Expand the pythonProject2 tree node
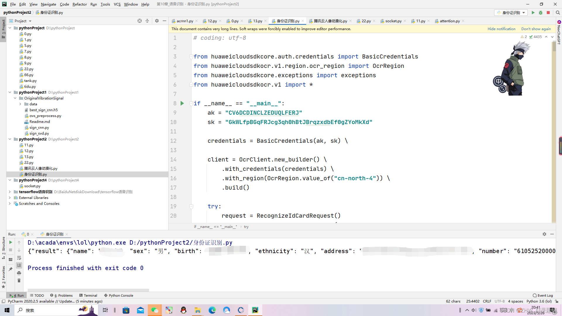Screen dimensions: 562x316 tap(9, 139)
